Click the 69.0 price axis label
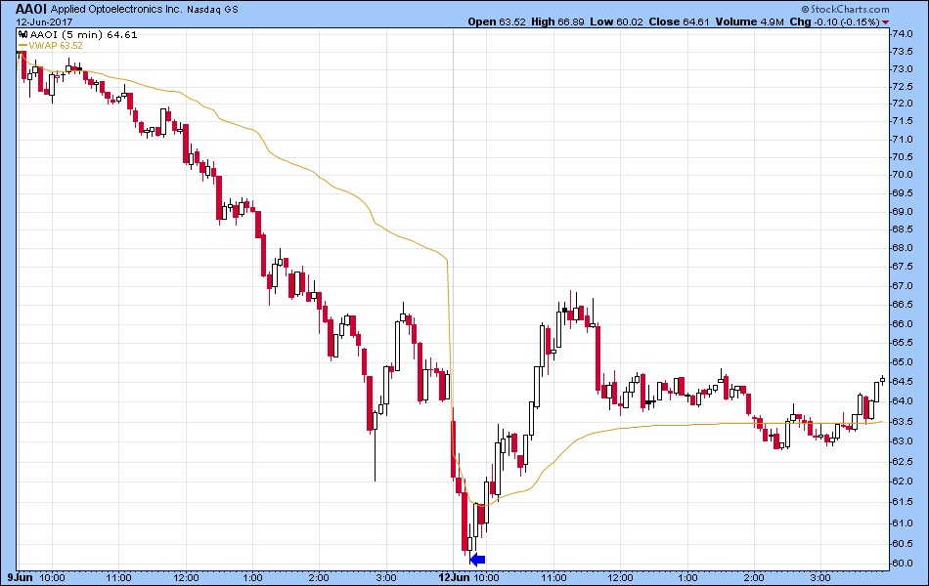 [903, 211]
